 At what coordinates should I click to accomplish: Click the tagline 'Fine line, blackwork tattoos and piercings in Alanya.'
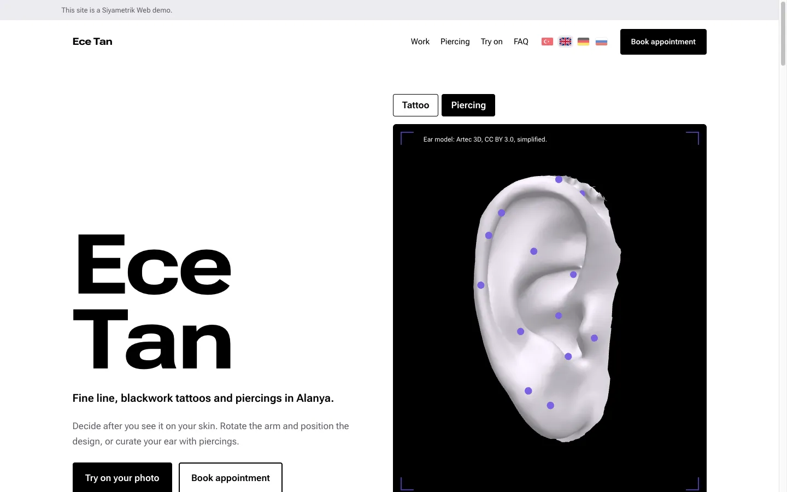coord(203,398)
